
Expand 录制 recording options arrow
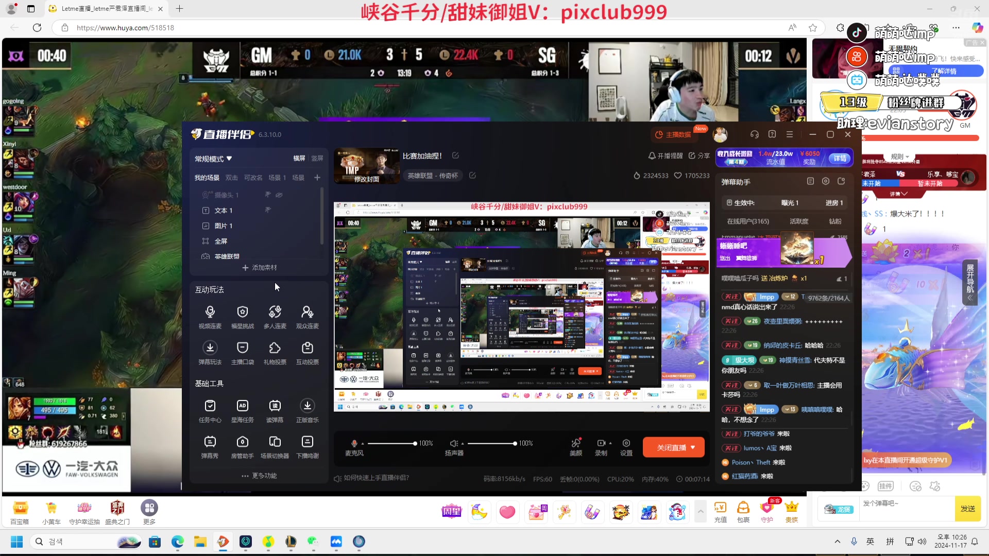610,443
